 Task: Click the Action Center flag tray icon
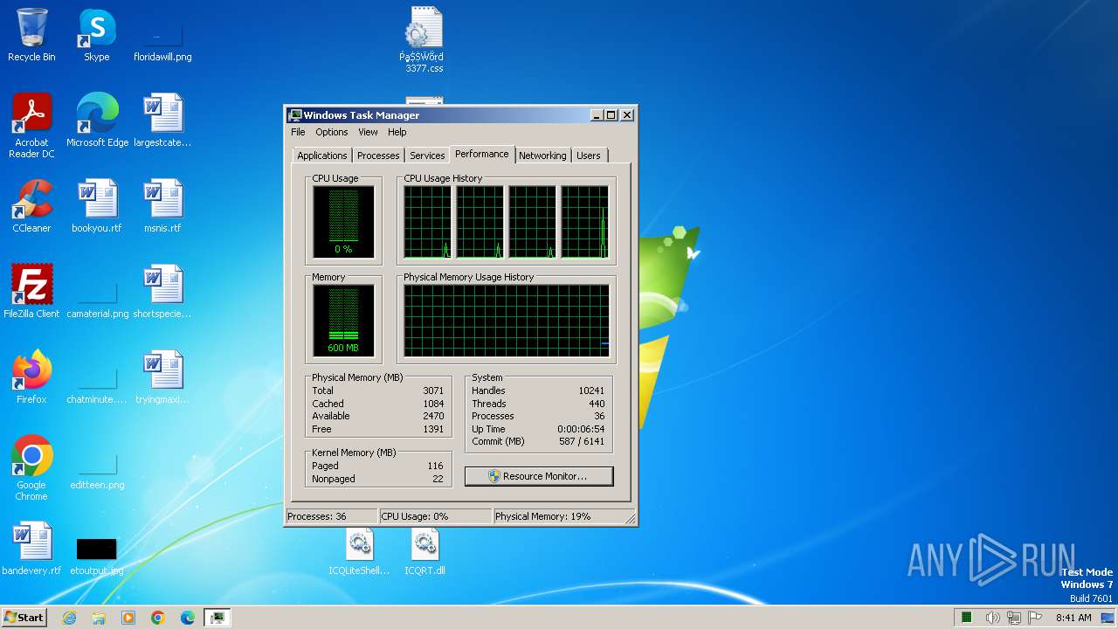(x=1035, y=618)
